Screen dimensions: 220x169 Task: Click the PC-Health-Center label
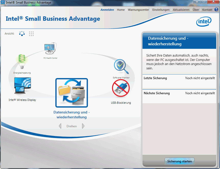coord(50,58)
